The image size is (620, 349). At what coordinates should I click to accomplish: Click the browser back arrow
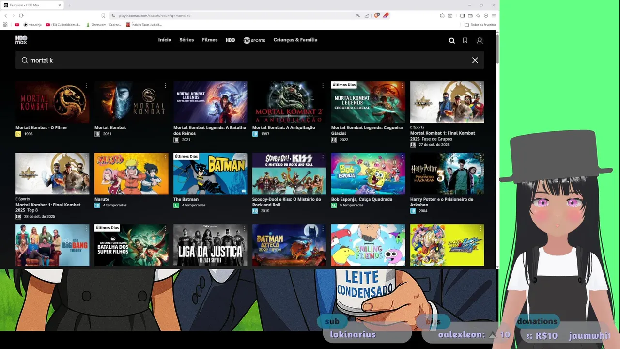click(x=6, y=16)
